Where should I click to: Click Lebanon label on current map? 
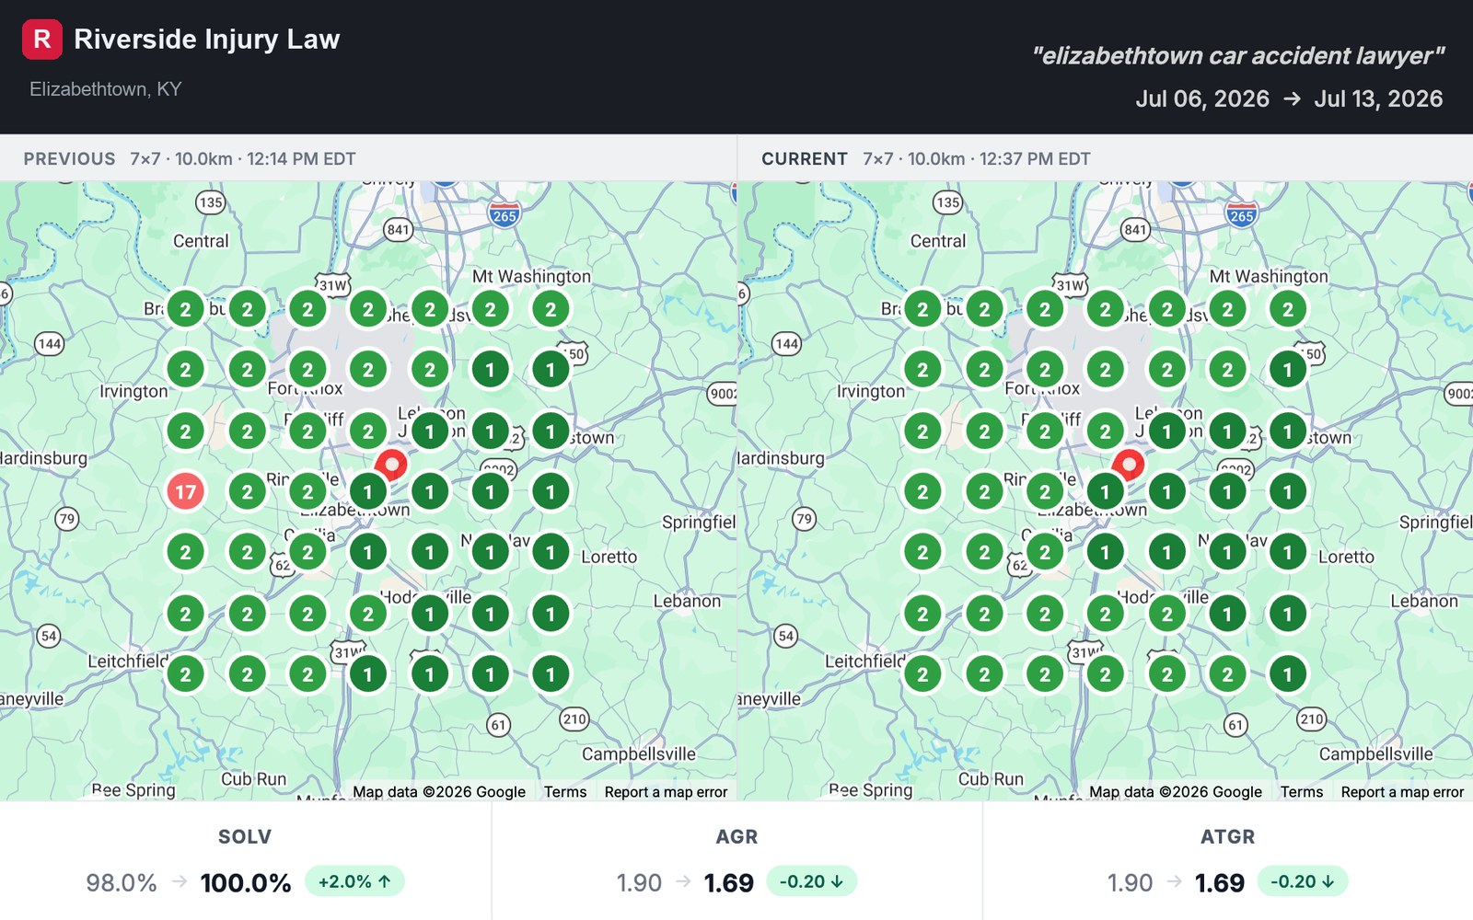click(1424, 602)
